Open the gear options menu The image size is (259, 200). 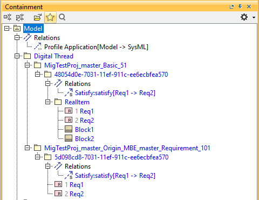244,17
